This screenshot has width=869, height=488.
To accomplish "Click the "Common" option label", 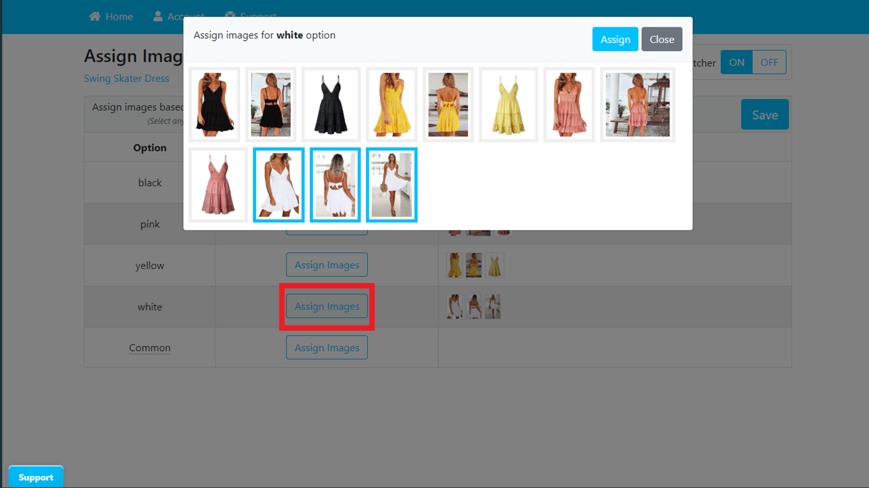I will 150,348.
